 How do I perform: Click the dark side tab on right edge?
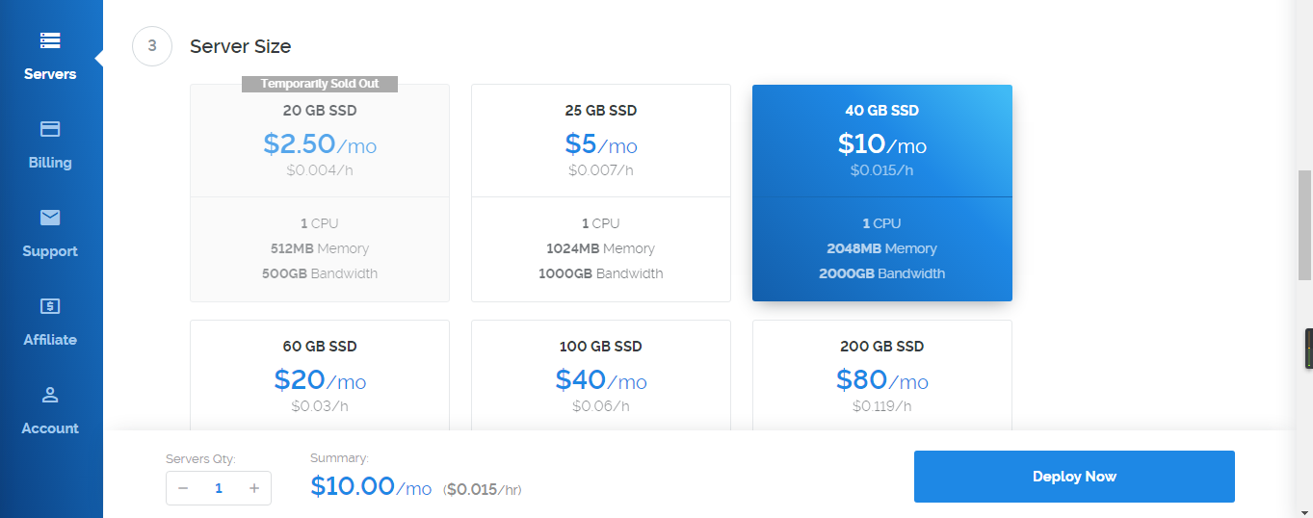coord(1309,349)
